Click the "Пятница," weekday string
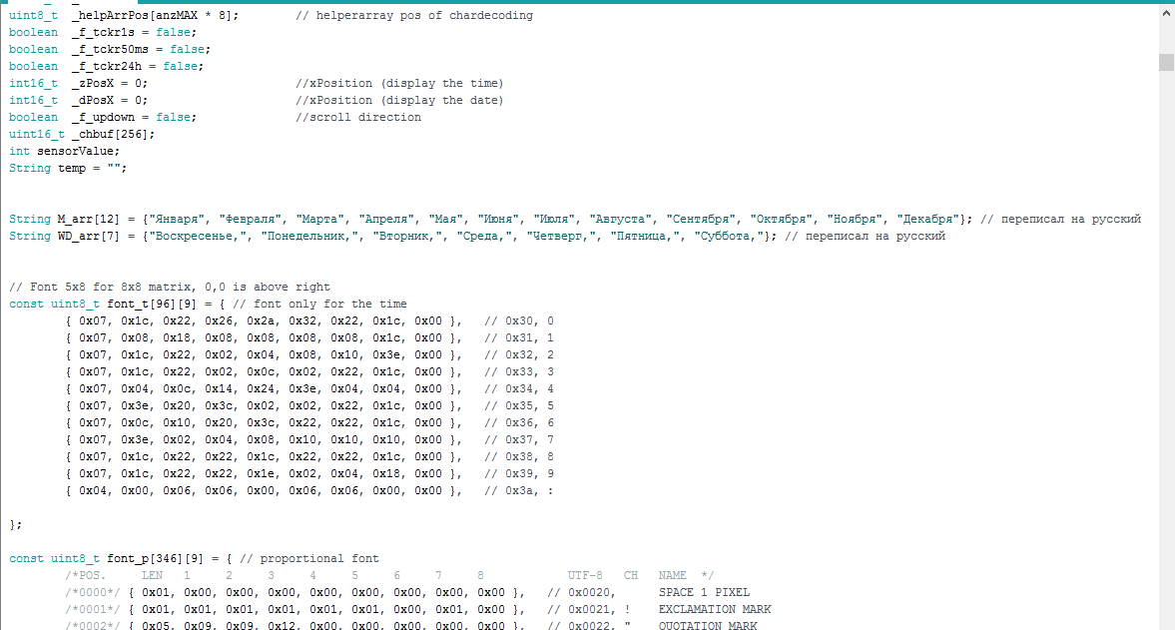Screen dimensions: 1175x630 [x=645, y=237]
